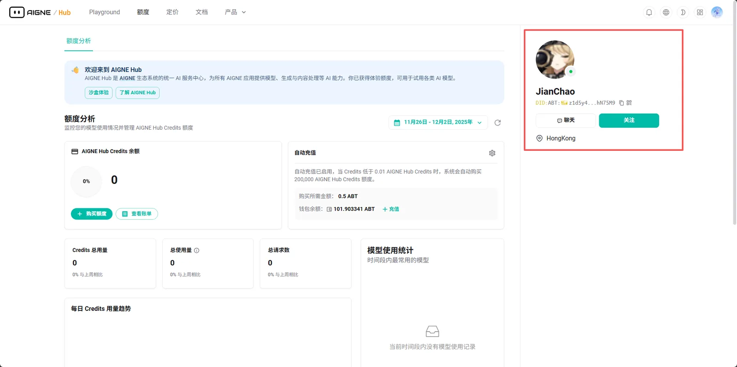Go to the 额度 page

pyautogui.click(x=143, y=12)
